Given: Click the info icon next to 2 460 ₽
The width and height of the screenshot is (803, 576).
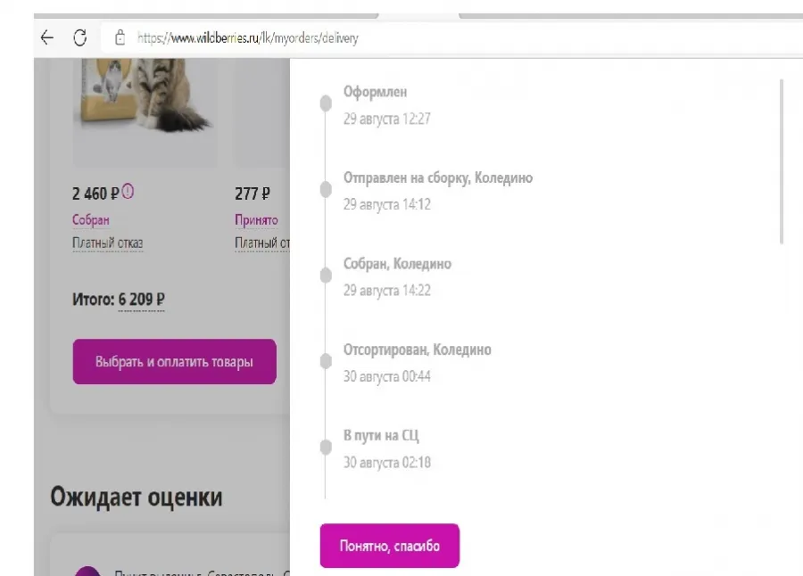Looking at the screenshot, I should click(128, 192).
